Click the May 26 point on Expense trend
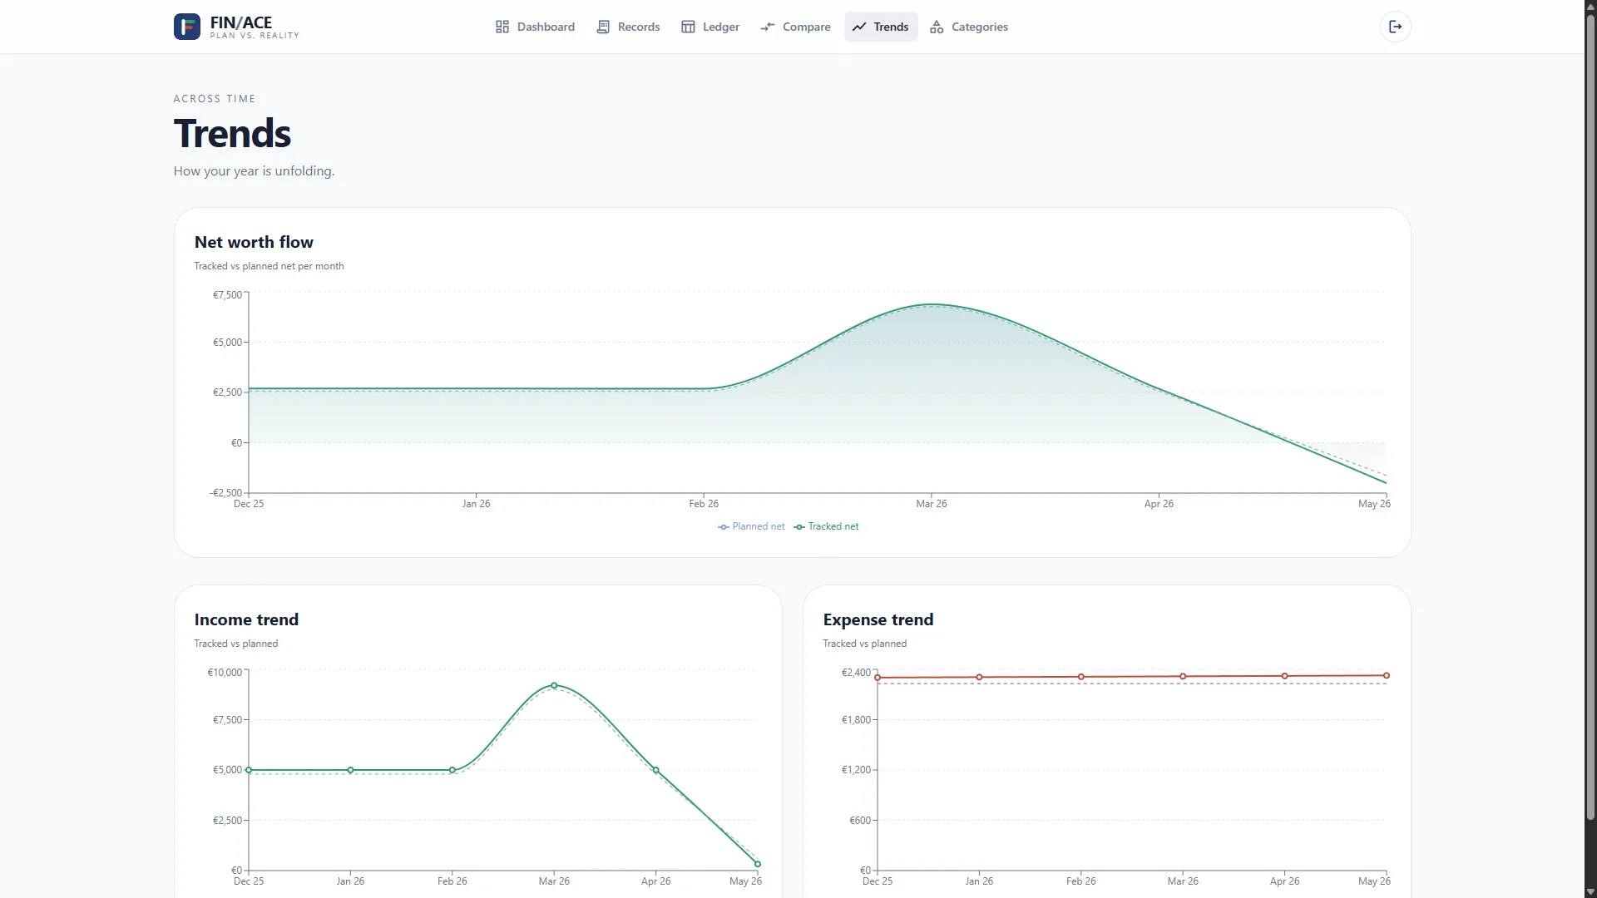 coord(1387,675)
